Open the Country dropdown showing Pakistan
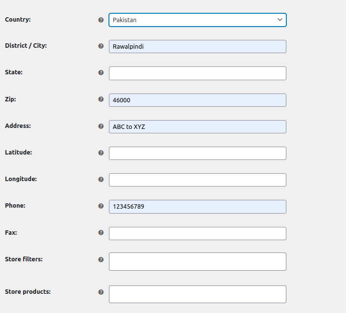Image resolution: width=346 pixels, height=313 pixels. click(197, 20)
